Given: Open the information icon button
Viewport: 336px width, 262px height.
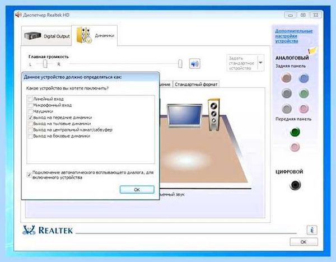Looking at the screenshot, I should [312, 230].
